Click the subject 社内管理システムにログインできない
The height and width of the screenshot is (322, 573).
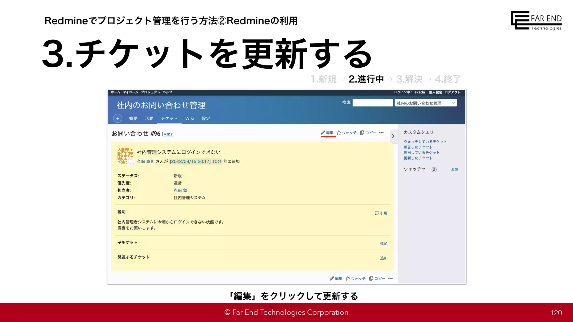[179, 152]
